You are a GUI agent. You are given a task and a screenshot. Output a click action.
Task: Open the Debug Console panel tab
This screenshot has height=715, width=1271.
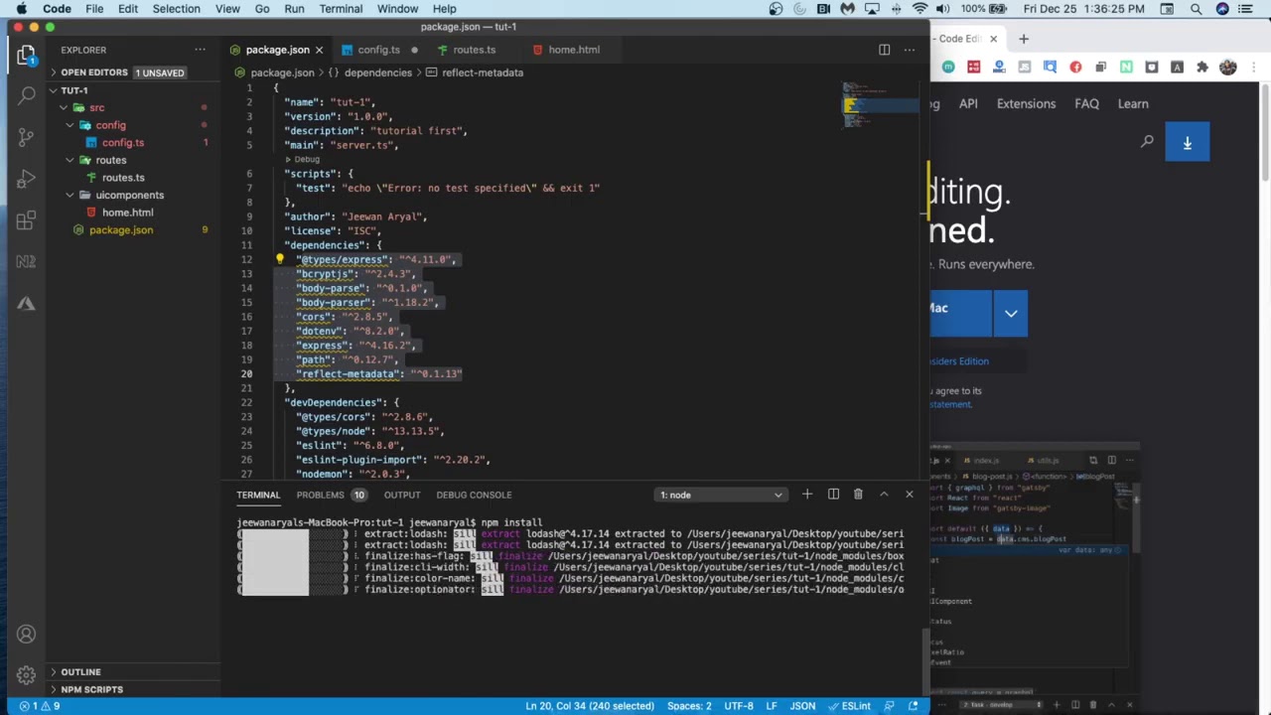pos(474,495)
